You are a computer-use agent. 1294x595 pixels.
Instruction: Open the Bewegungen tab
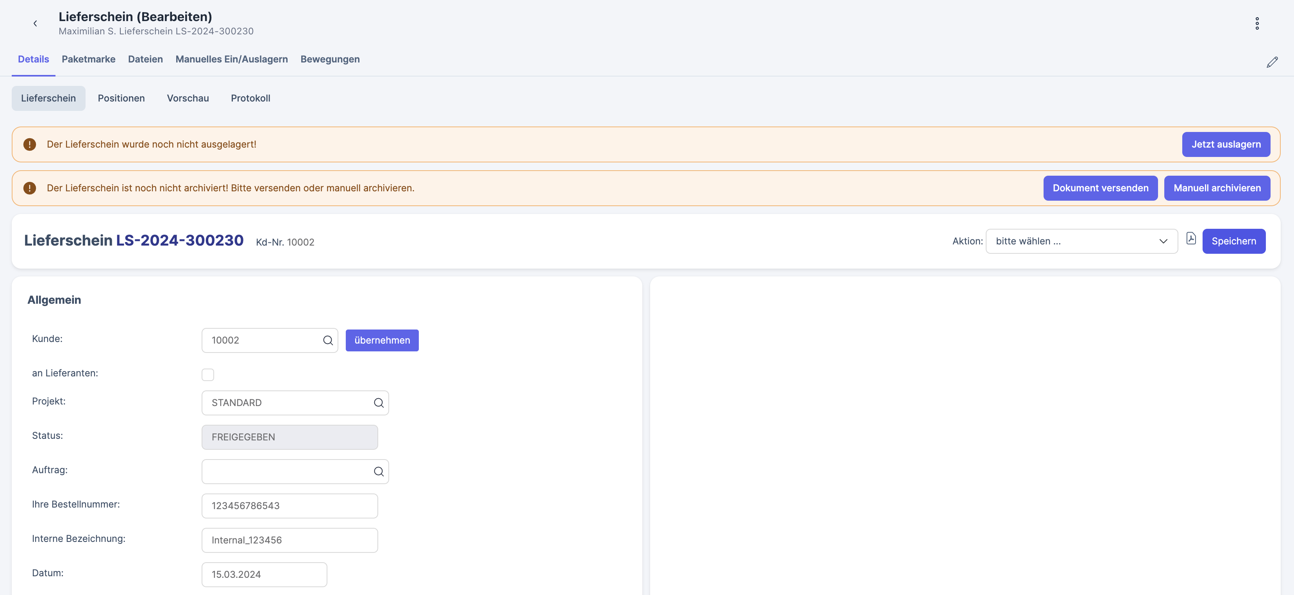[329, 59]
